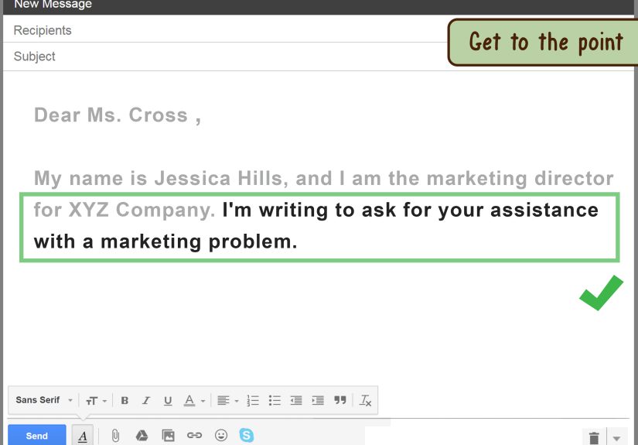Open more options arrow beside trash

click(617, 439)
